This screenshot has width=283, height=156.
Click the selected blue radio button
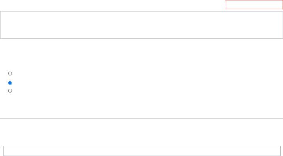(x=10, y=83)
